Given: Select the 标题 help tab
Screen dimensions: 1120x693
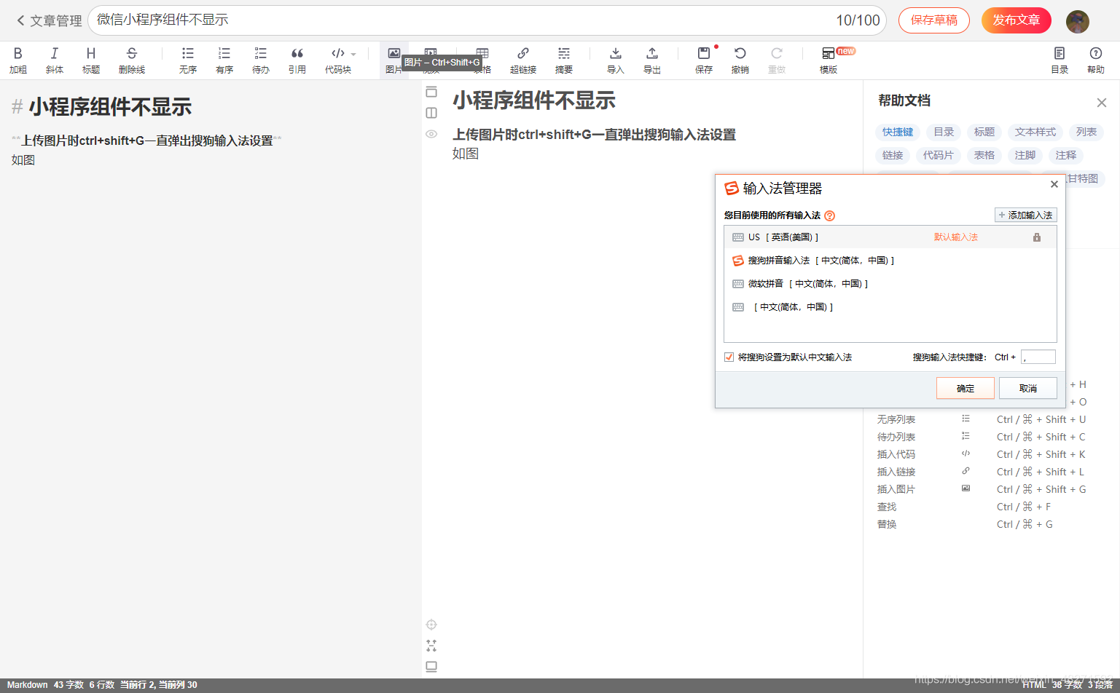Looking at the screenshot, I should pyautogui.click(x=984, y=132).
